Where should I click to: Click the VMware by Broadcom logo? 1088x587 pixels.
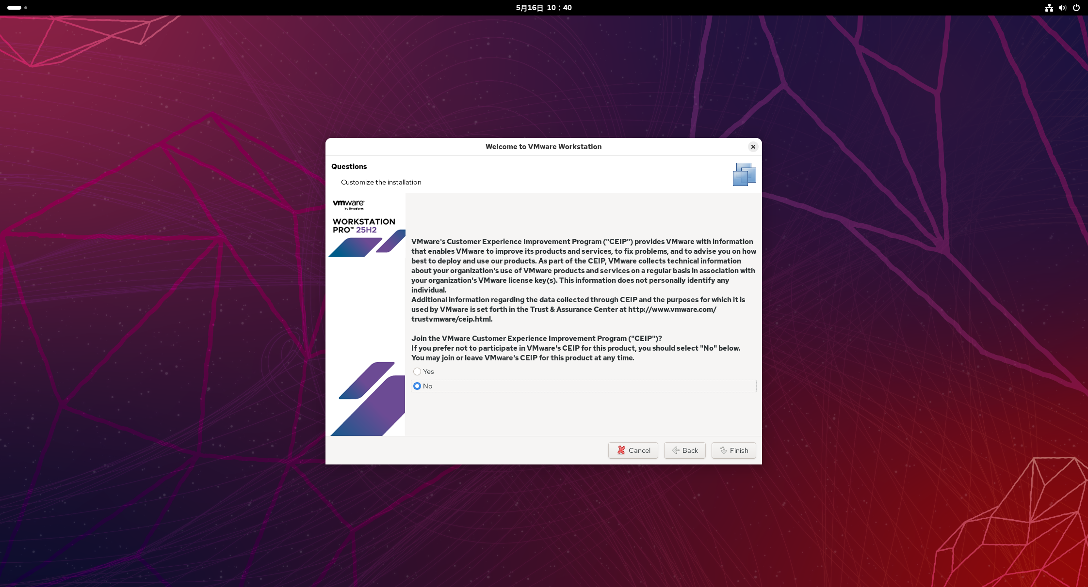(x=349, y=204)
